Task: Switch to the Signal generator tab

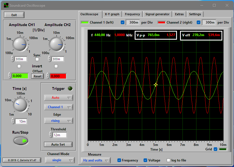Action: [x=157, y=14]
